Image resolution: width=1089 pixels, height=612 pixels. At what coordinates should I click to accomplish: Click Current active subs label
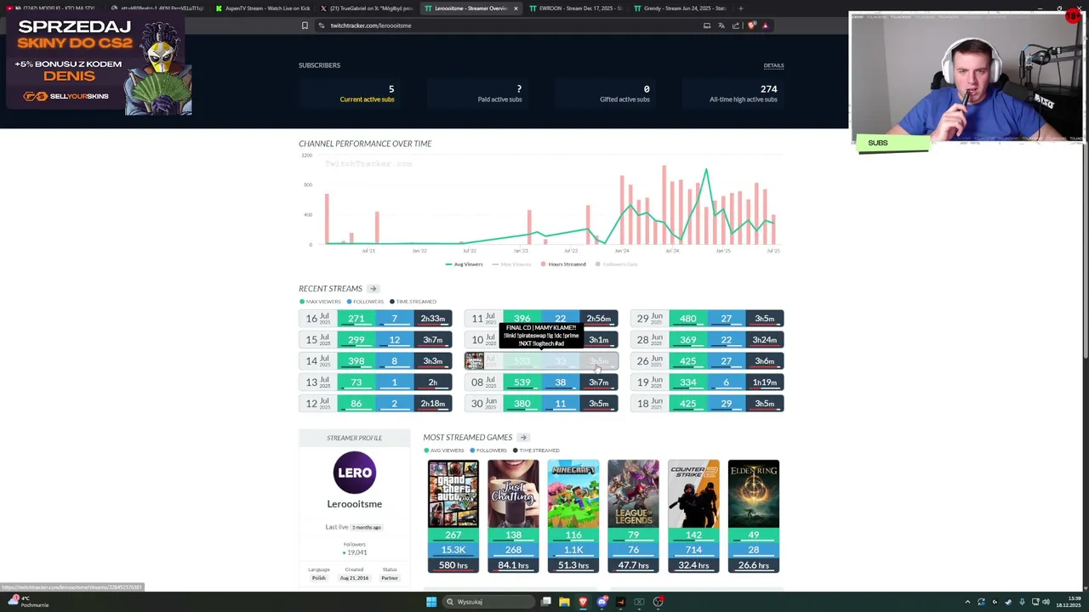tap(367, 99)
